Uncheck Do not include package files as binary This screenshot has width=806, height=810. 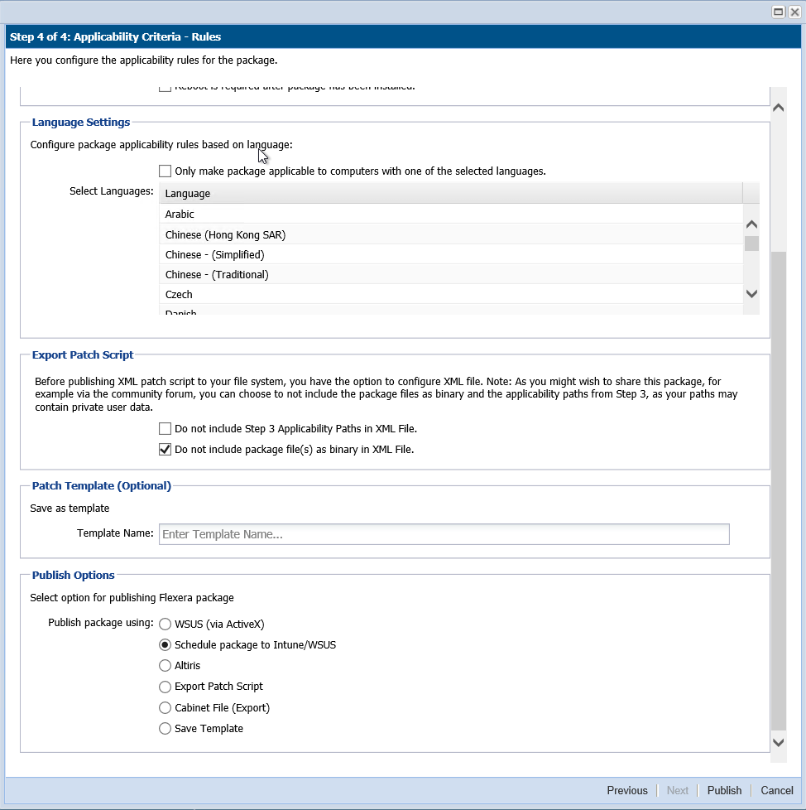pyautogui.click(x=166, y=450)
